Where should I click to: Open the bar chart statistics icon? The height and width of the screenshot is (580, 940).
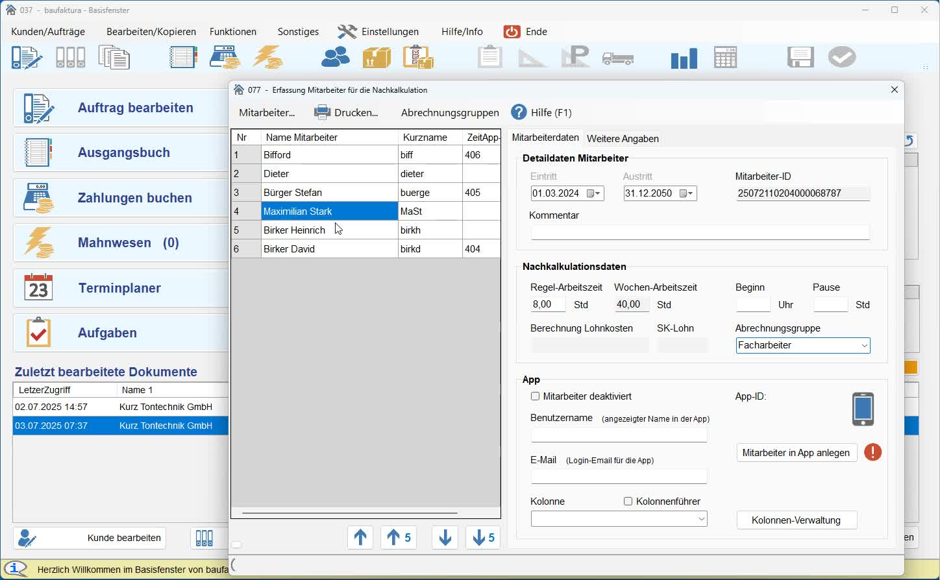tap(684, 58)
